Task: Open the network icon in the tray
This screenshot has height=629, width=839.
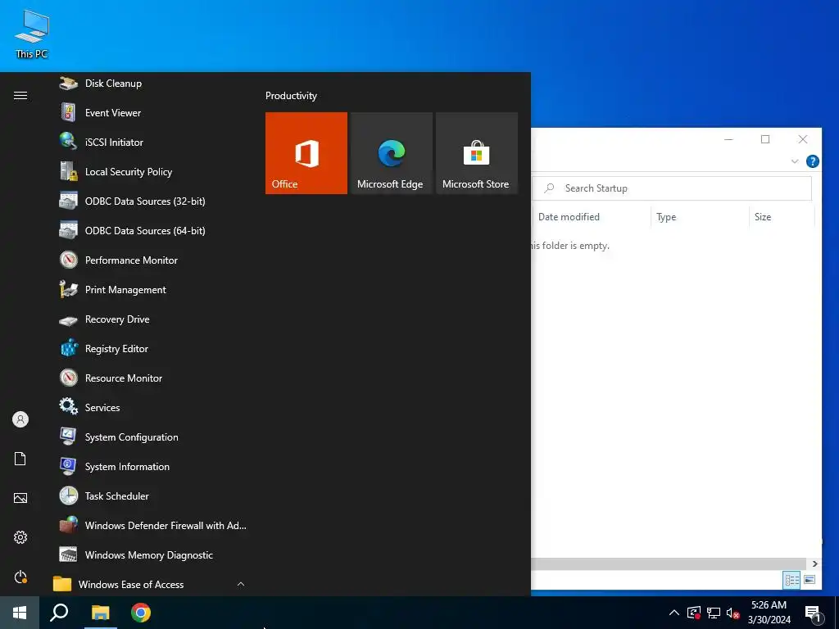Action: click(x=714, y=613)
